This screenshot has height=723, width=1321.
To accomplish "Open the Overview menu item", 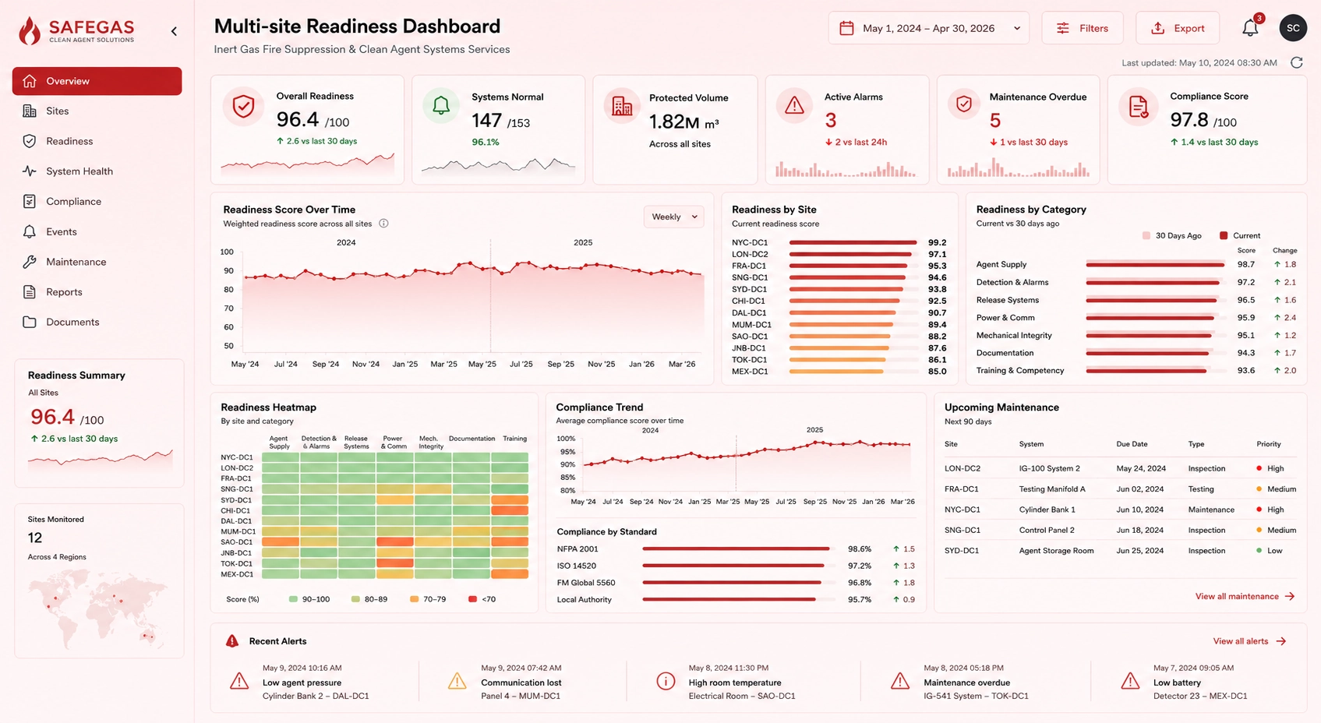I will [x=97, y=81].
